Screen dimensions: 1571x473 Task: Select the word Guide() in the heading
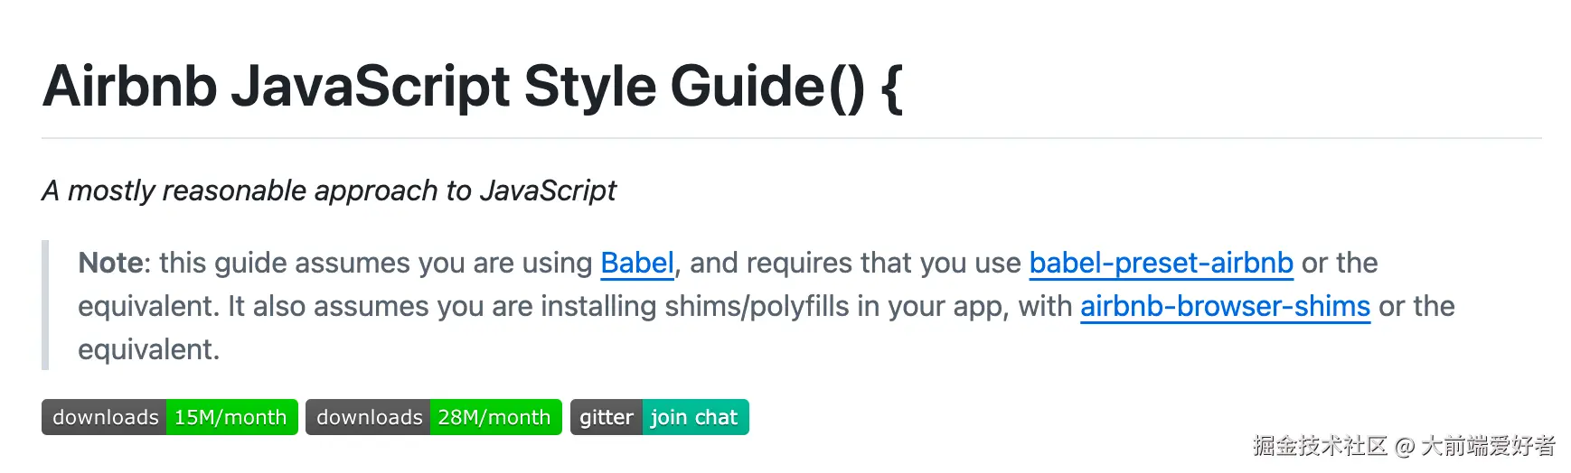pyautogui.click(x=767, y=87)
